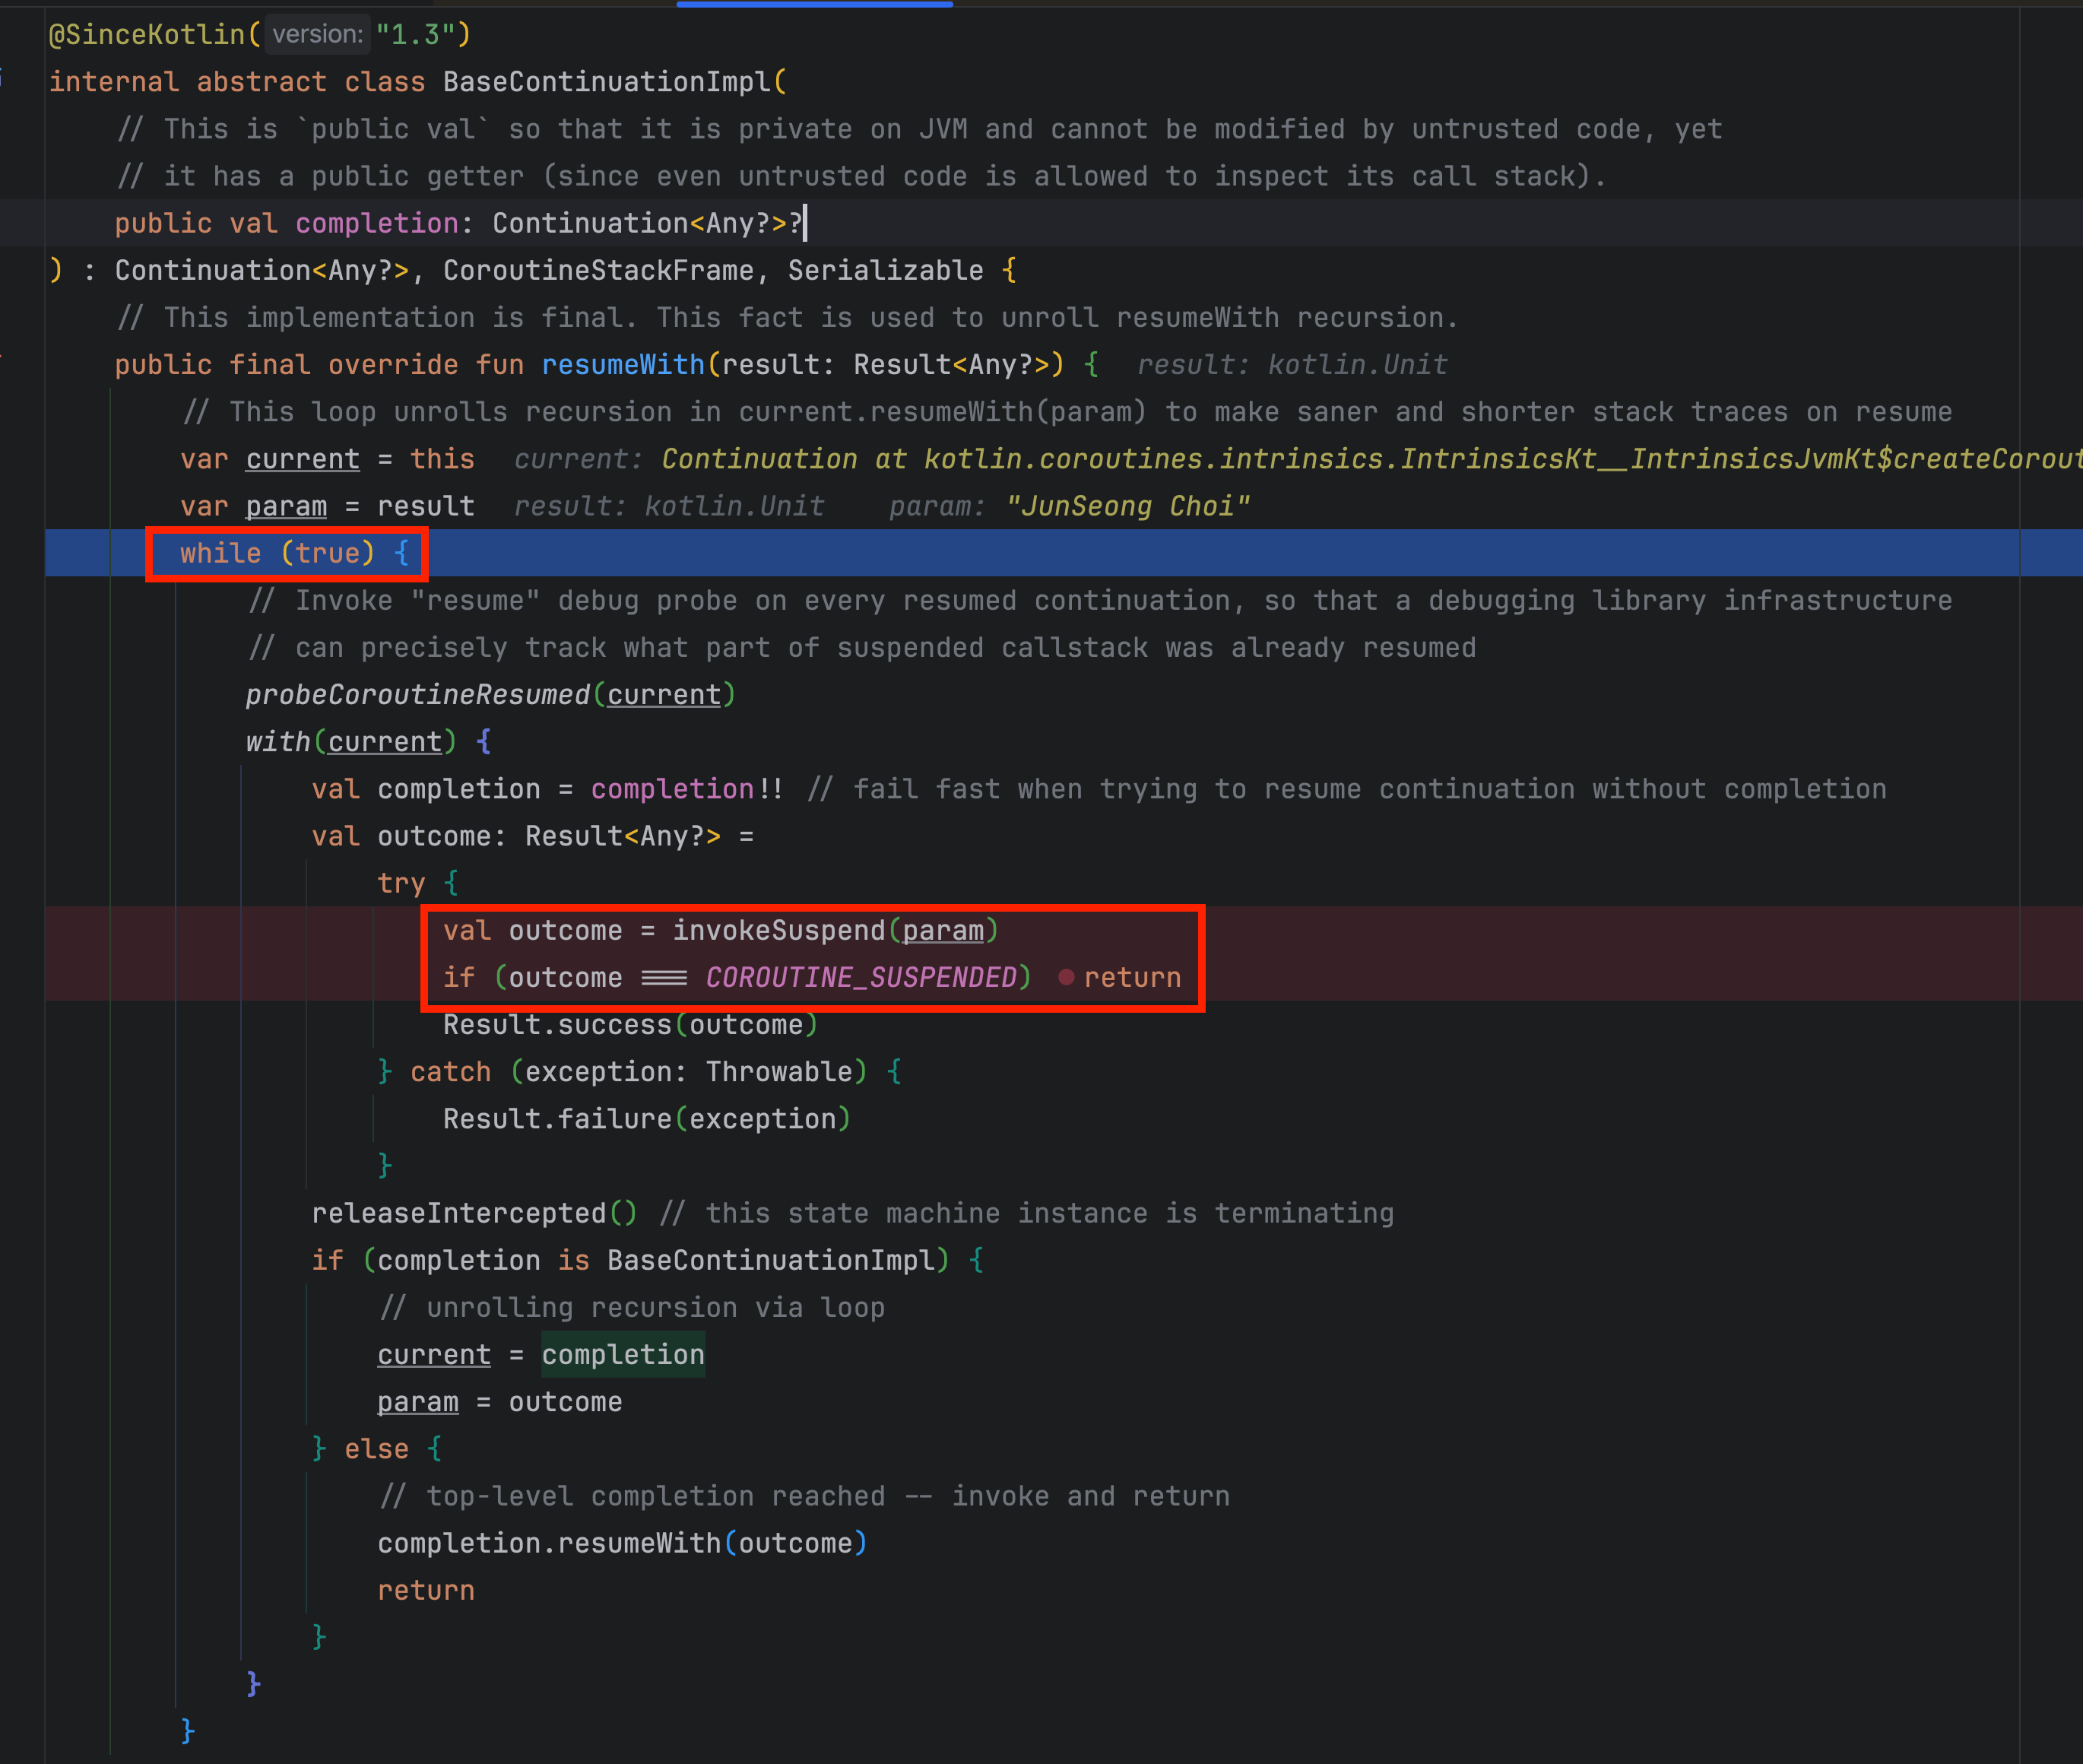Click the invokeSuspend call
2083x1764 pixels.
[x=778, y=930]
